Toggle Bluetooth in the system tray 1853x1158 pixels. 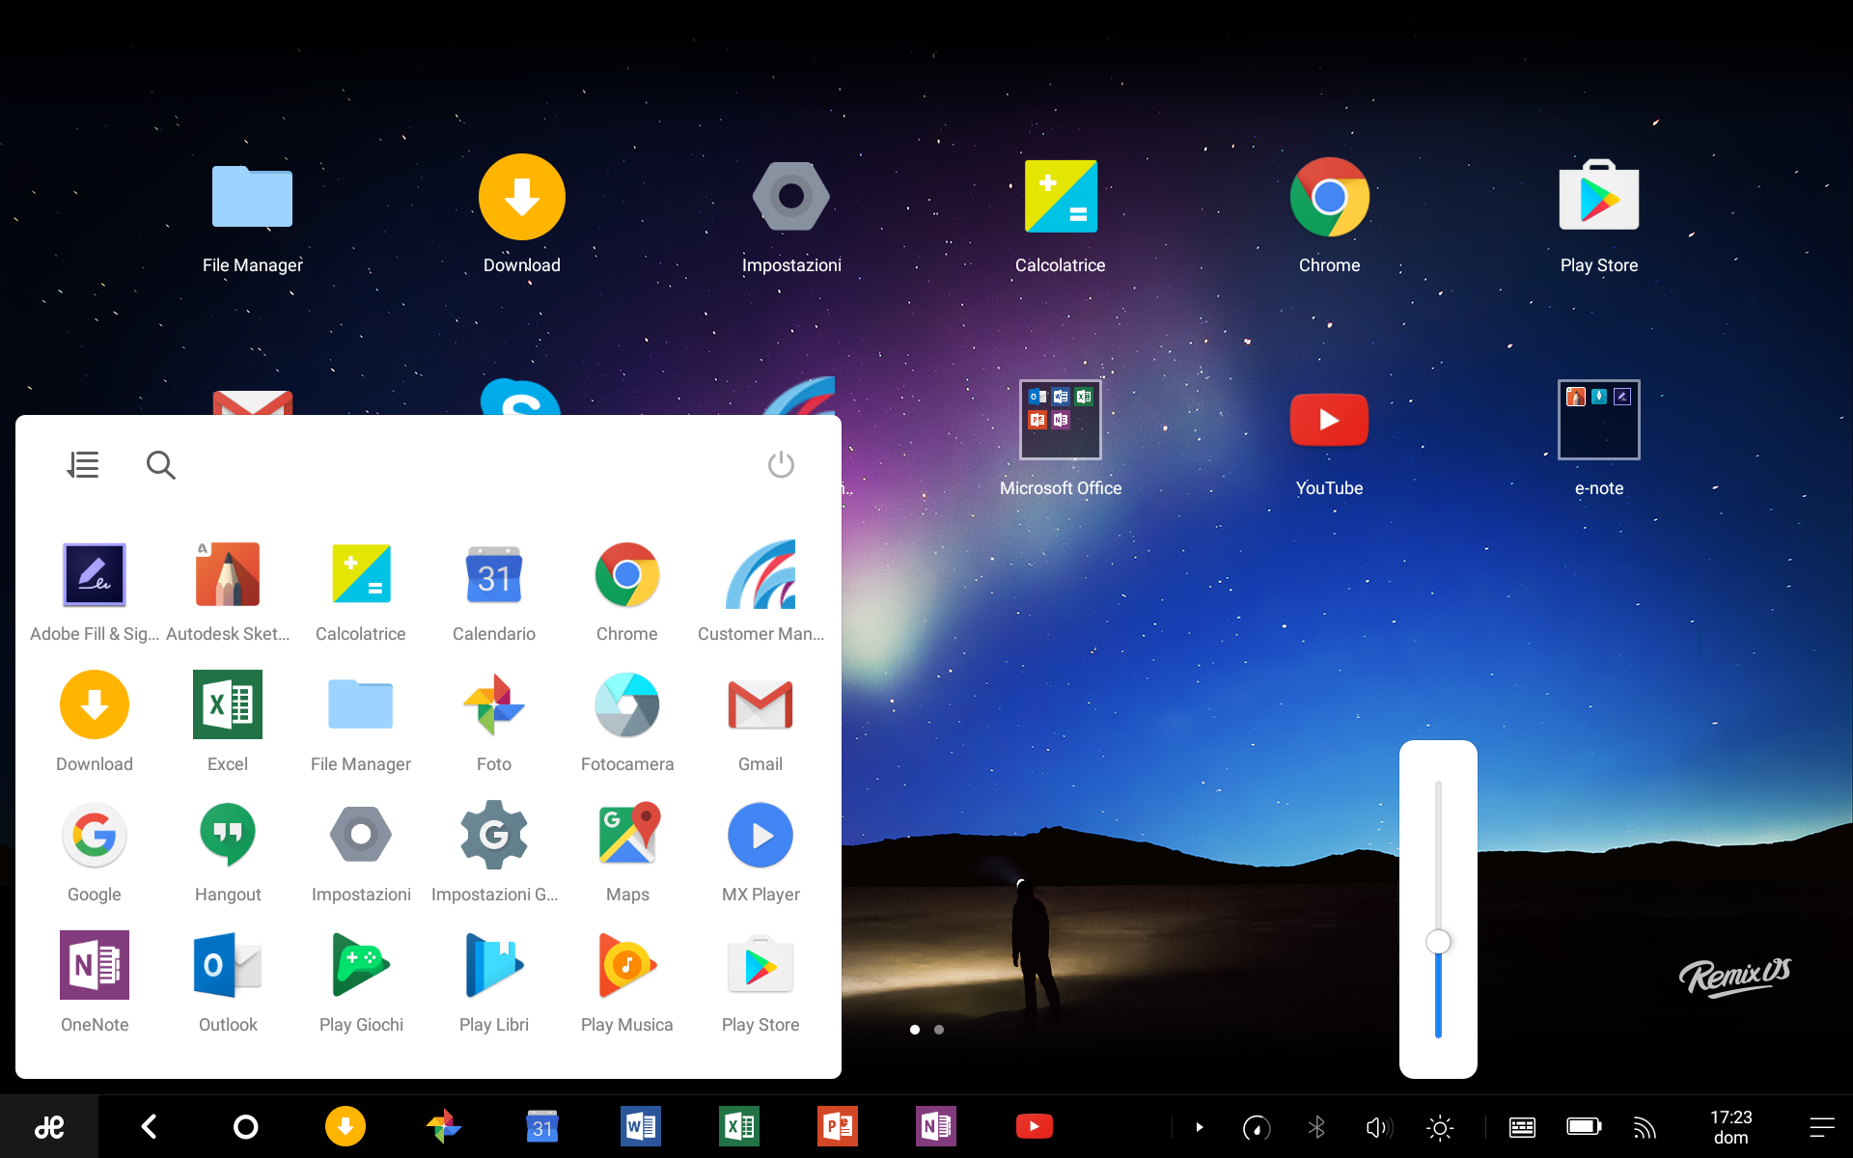(1317, 1126)
